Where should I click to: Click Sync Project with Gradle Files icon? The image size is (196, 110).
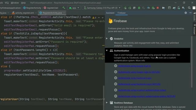click(174, 8)
